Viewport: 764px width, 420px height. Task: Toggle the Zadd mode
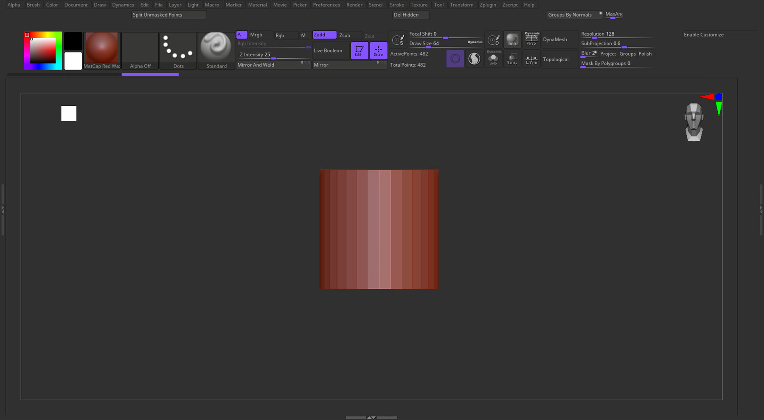pyautogui.click(x=324, y=35)
